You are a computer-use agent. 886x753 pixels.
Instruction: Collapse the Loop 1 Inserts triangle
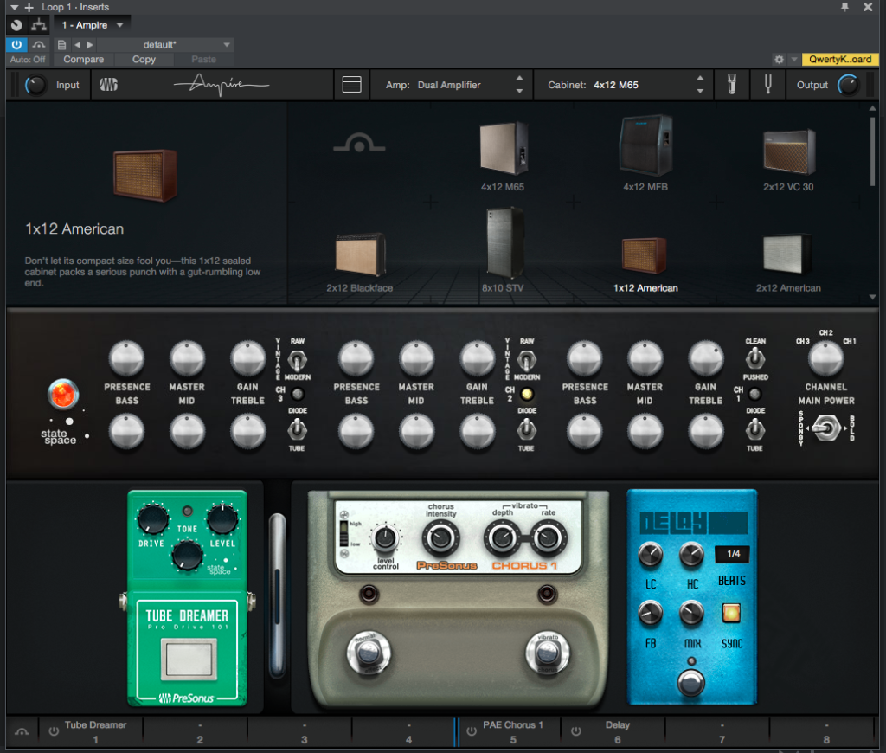[x=14, y=7]
